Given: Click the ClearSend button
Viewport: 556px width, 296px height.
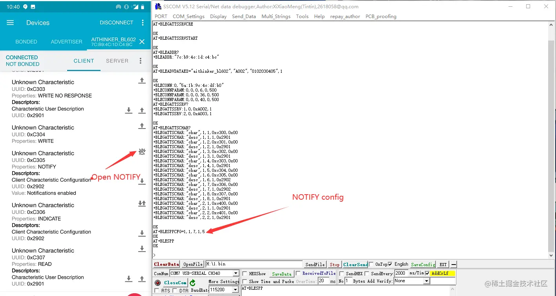Looking at the screenshot, I should coord(355,265).
